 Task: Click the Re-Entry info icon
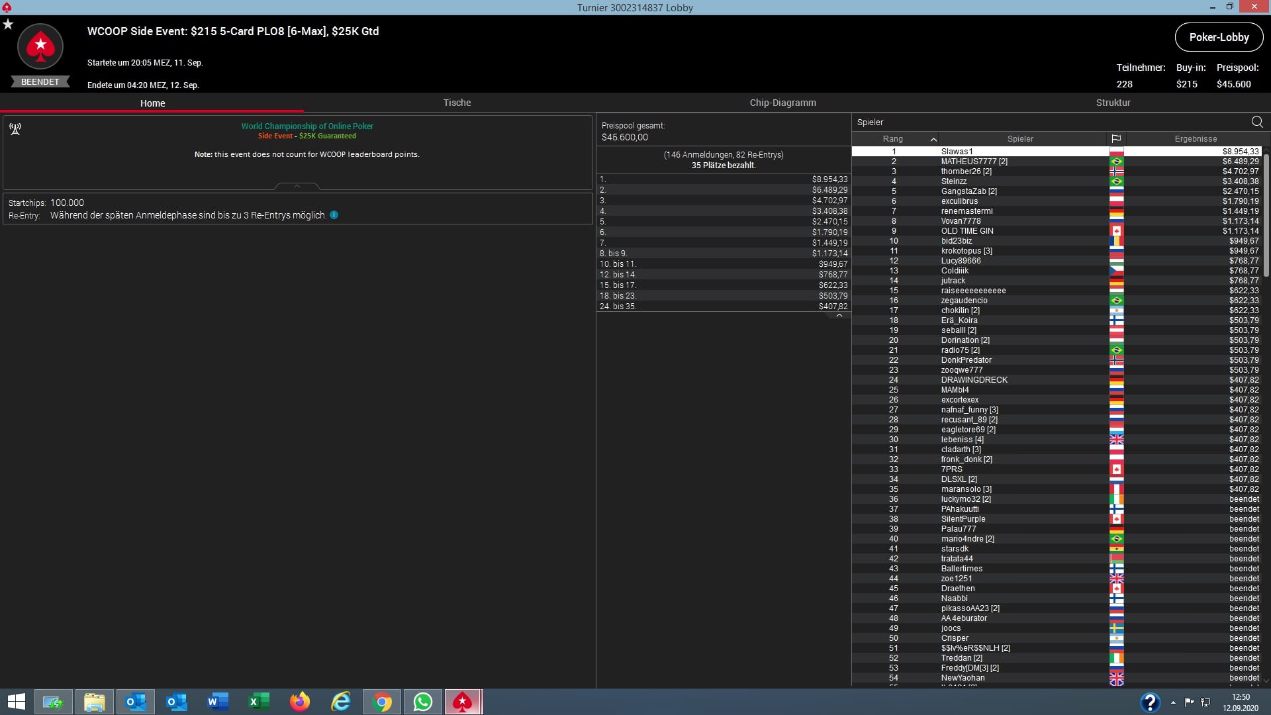[334, 215]
